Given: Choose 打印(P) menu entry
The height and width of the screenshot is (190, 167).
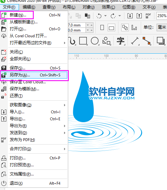Looking at the screenshot, I should (x=34, y=158).
